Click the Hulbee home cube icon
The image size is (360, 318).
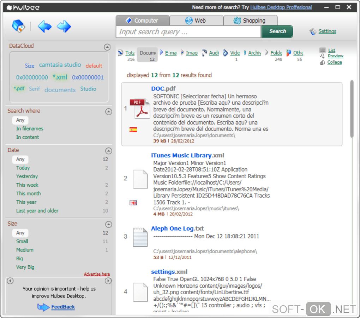pos(18,26)
